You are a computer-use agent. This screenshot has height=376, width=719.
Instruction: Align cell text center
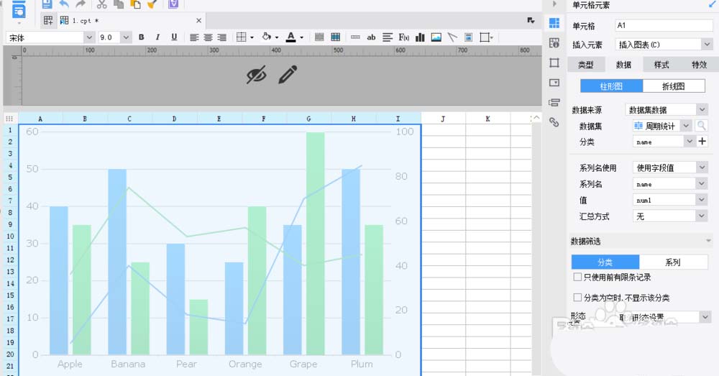tap(208, 37)
